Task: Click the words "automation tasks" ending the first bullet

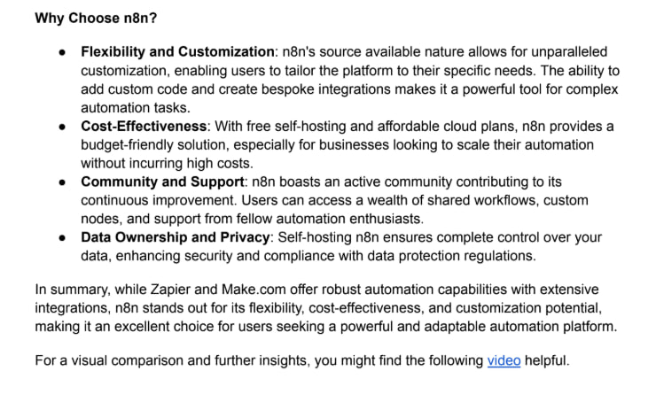Action: pos(133,107)
